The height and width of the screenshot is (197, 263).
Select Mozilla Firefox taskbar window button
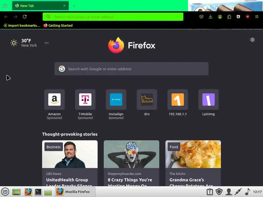tap(75, 192)
